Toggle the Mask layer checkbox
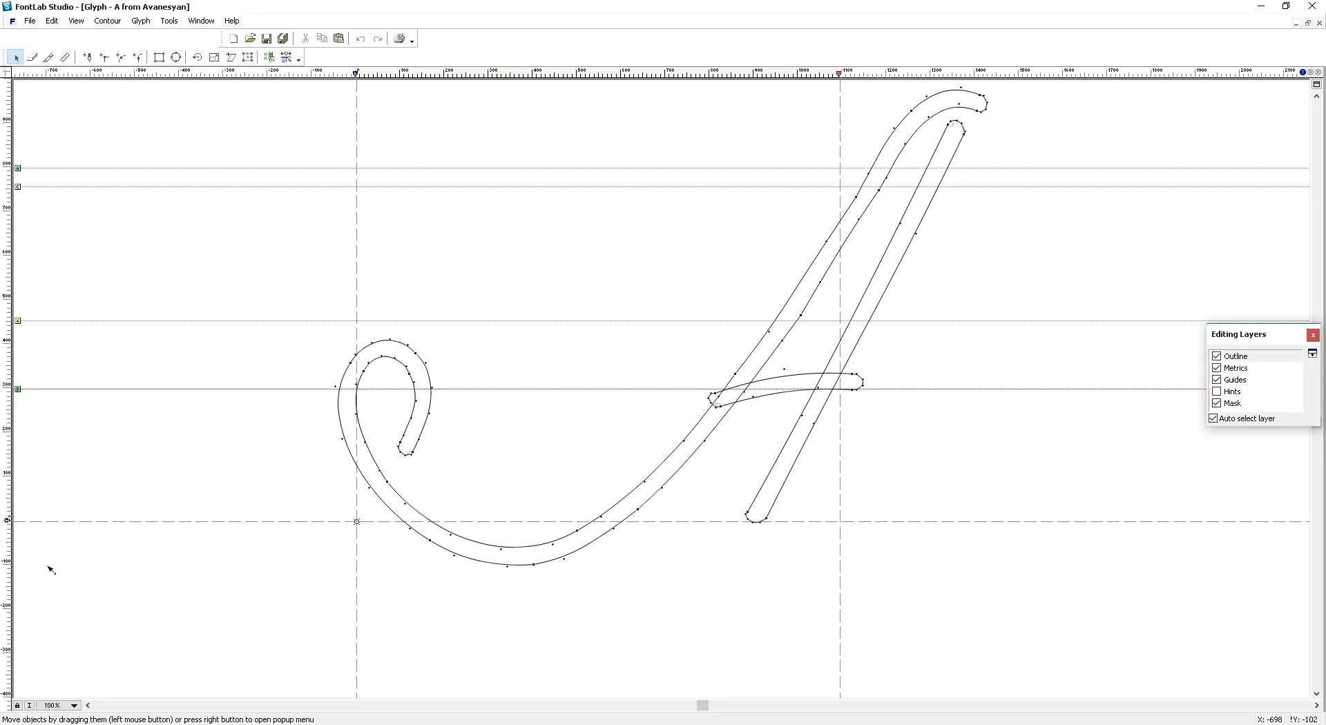This screenshot has width=1326, height=725. (x=1217, y=403)
